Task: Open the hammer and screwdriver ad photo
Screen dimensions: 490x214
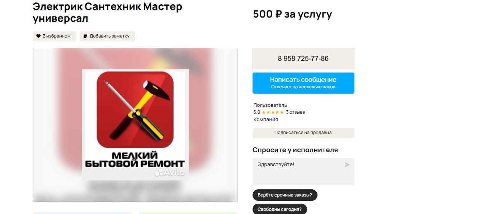Action: [x=135, y=125]
